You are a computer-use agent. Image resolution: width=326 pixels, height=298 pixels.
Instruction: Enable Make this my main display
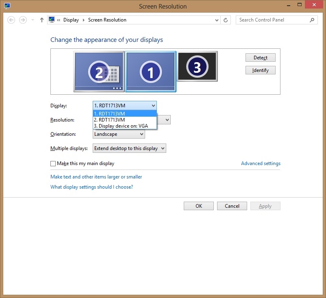tap(53, 163)
